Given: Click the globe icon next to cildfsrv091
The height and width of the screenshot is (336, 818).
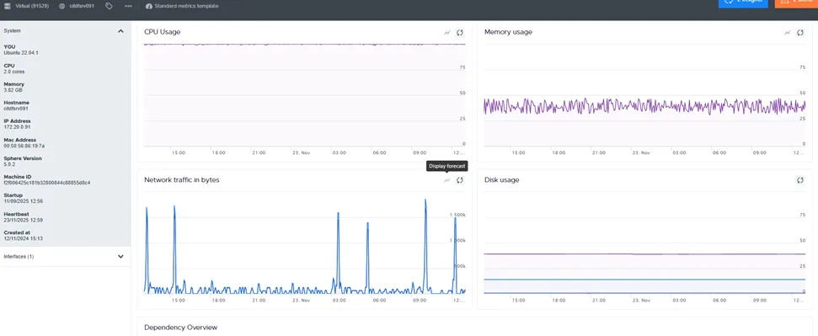Looking at the screenshot, I should point(62,6).
